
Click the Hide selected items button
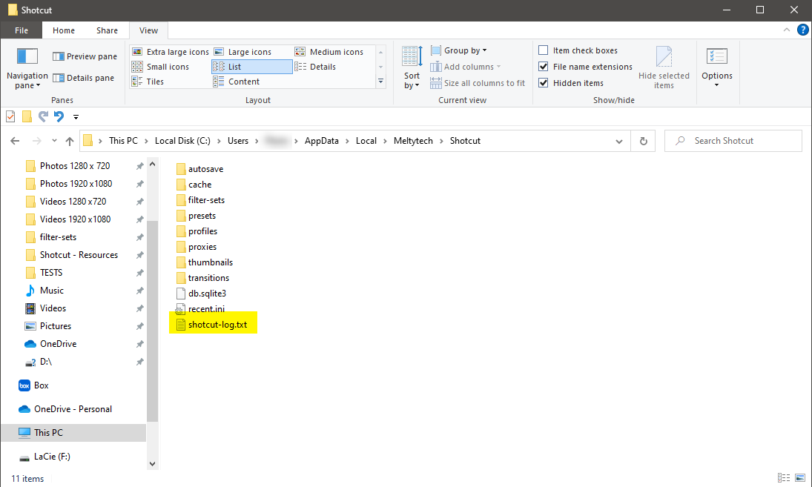pyautogui.click(x=664, y=67)
